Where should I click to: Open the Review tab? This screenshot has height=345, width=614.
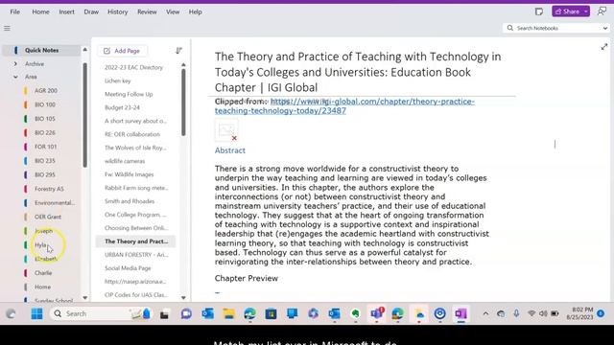147,11
